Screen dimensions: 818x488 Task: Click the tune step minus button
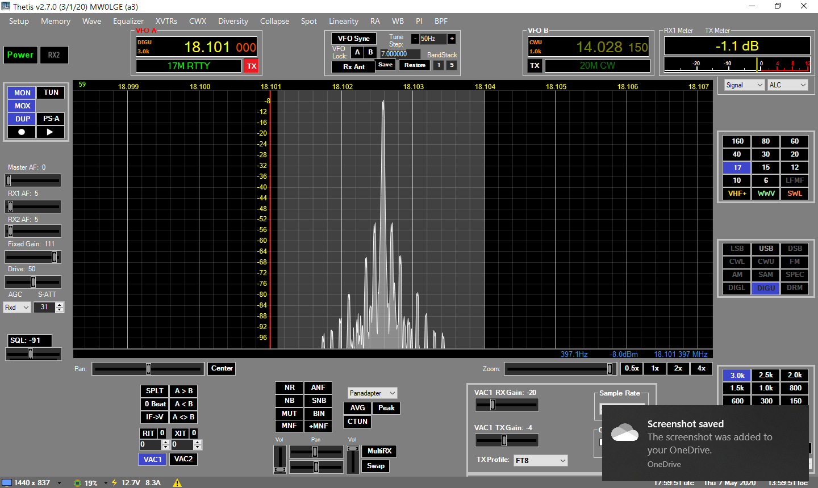tap(415, 39)
